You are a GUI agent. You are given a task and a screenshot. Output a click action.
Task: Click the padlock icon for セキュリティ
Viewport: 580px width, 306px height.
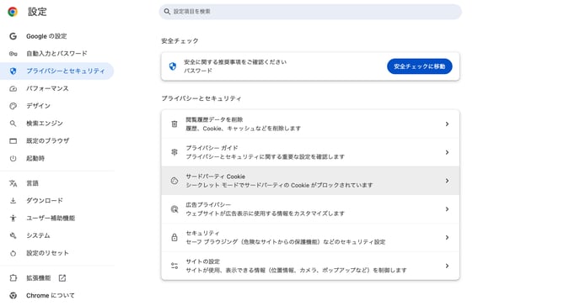click(x=175, y=237)
